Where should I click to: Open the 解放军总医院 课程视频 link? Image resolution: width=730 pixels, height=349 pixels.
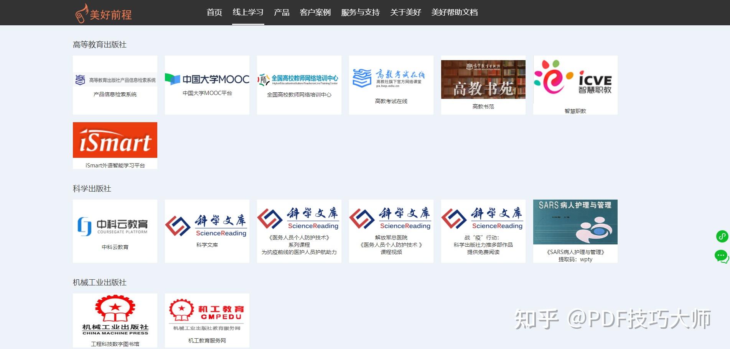click(x=391, y=245)
